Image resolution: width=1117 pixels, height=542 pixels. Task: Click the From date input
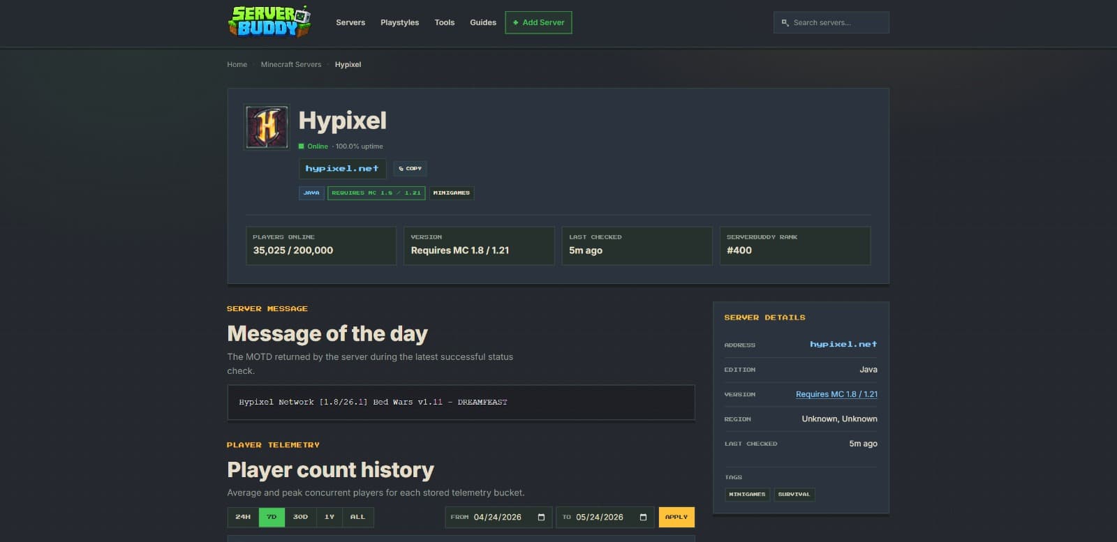pos(498,517)
